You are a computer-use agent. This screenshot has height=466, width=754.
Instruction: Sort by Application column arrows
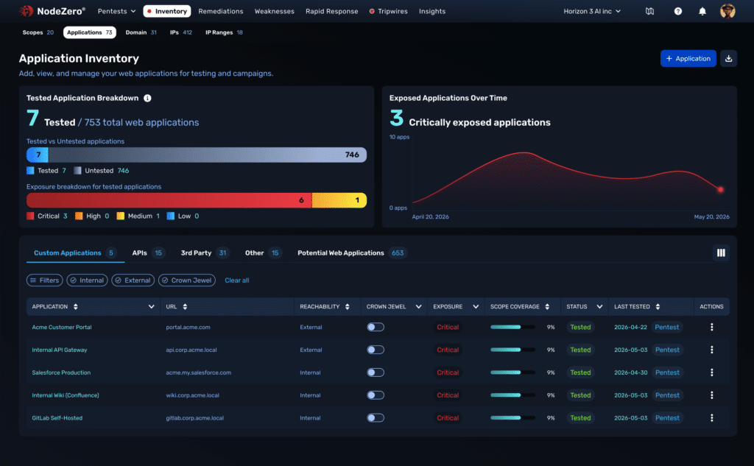76,307
